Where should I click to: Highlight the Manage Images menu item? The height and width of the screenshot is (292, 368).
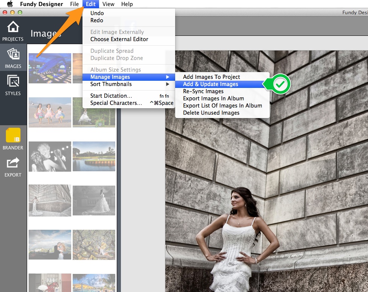tap(128, 77)
